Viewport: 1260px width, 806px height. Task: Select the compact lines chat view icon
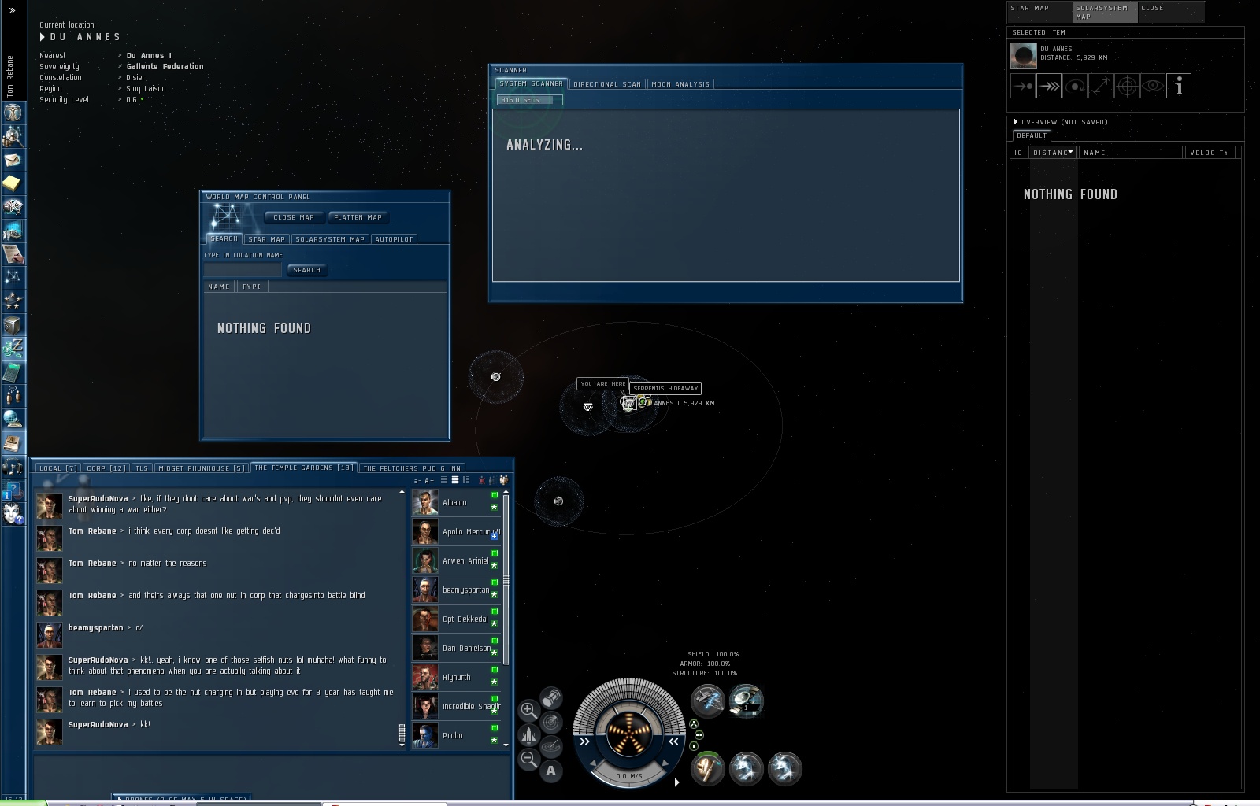click(444, 480)
